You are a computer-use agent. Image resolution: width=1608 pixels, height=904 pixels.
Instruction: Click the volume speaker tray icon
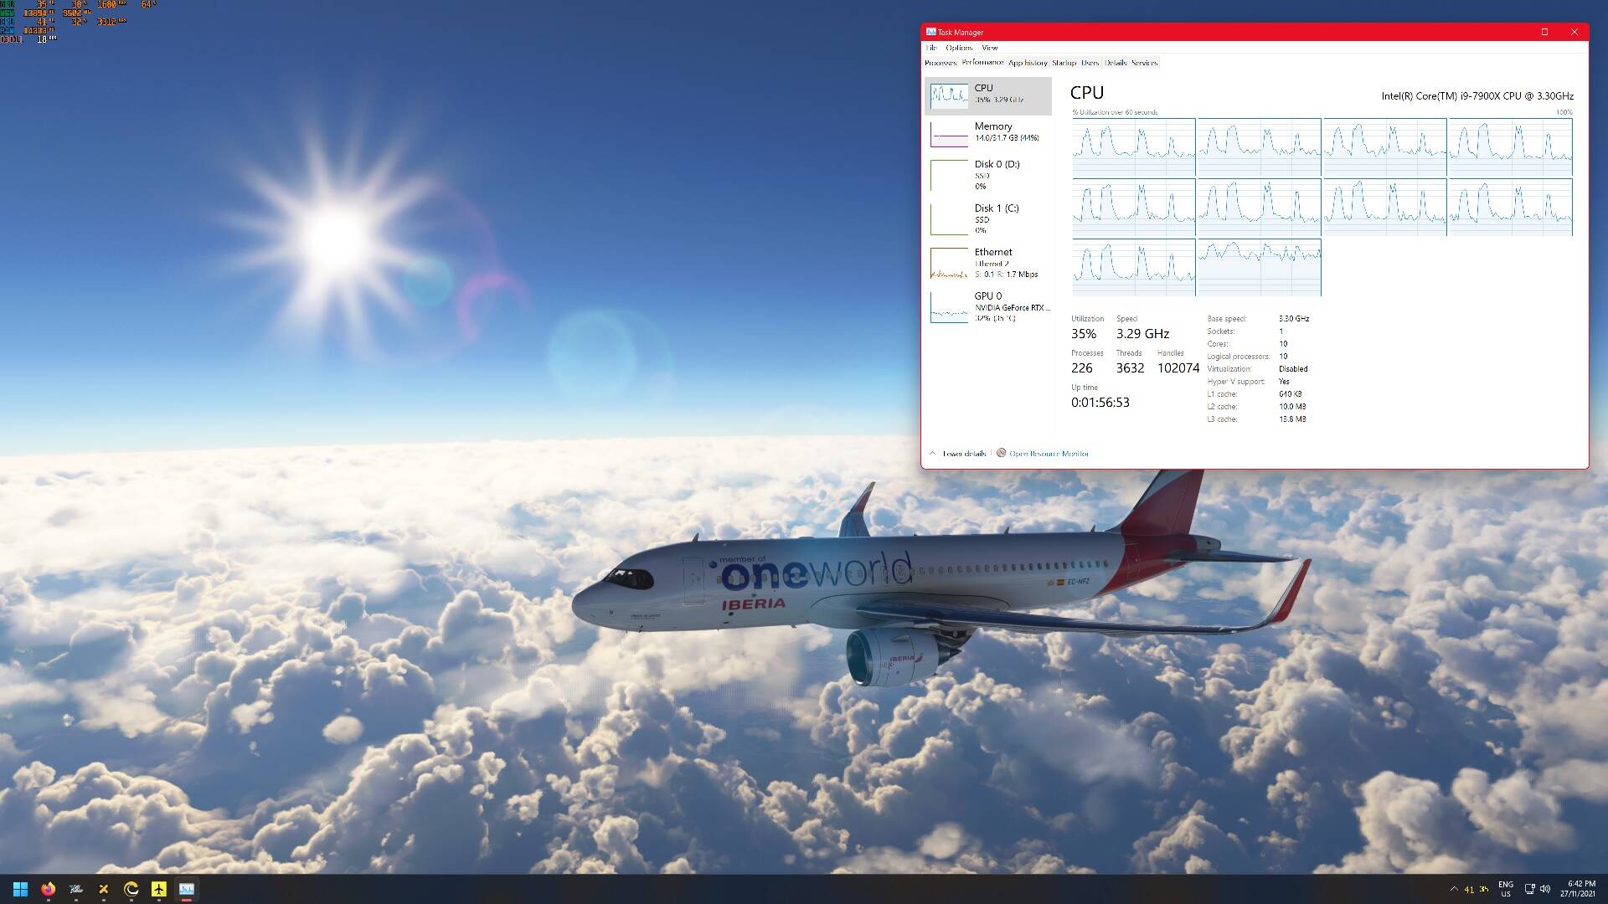tap(1545, 889)
